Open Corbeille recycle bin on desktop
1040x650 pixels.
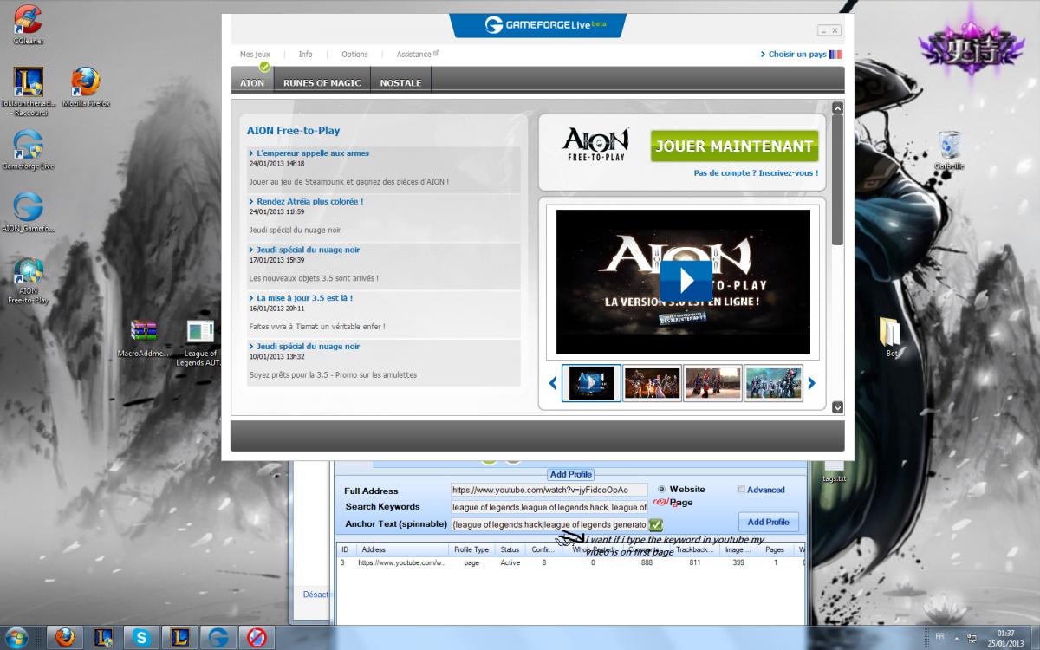(950, 150)
